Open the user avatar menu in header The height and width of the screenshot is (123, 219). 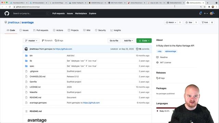(x=212, y=13)
